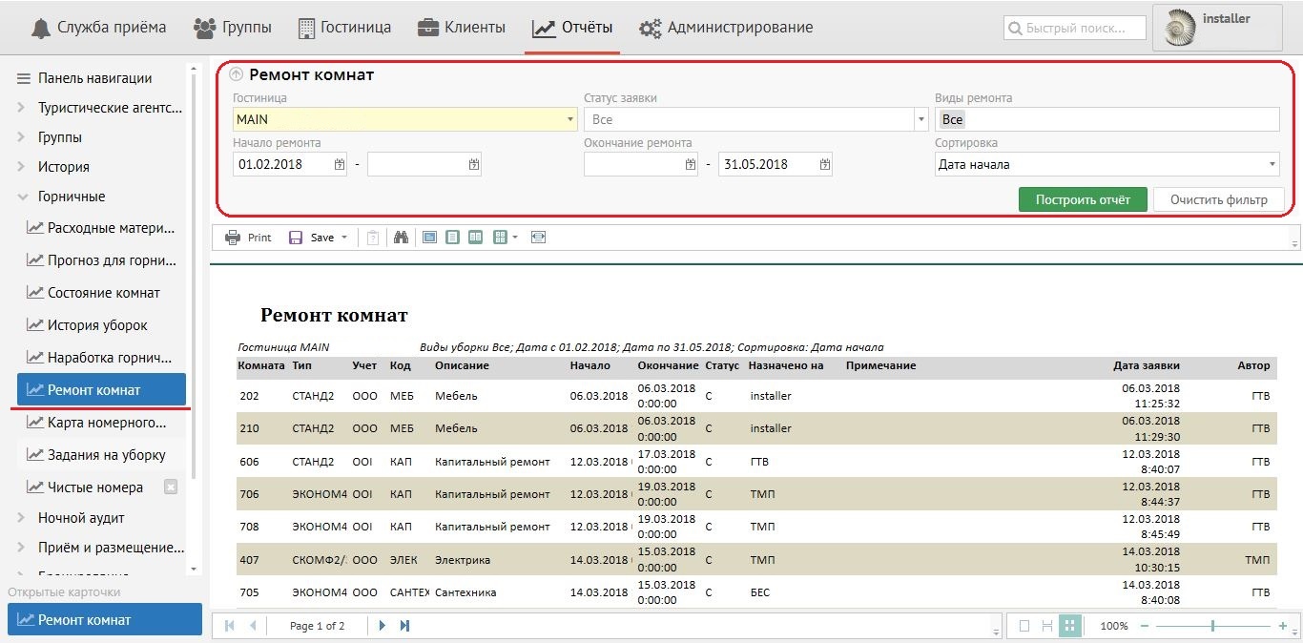Collapse the Горничные tree section

coord(21,197)
